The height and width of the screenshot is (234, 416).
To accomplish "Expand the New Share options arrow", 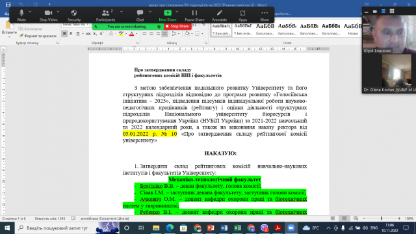I will tap(177, 12).
